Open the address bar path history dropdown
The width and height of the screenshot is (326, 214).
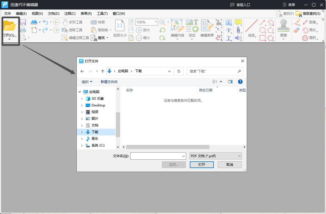169,71
